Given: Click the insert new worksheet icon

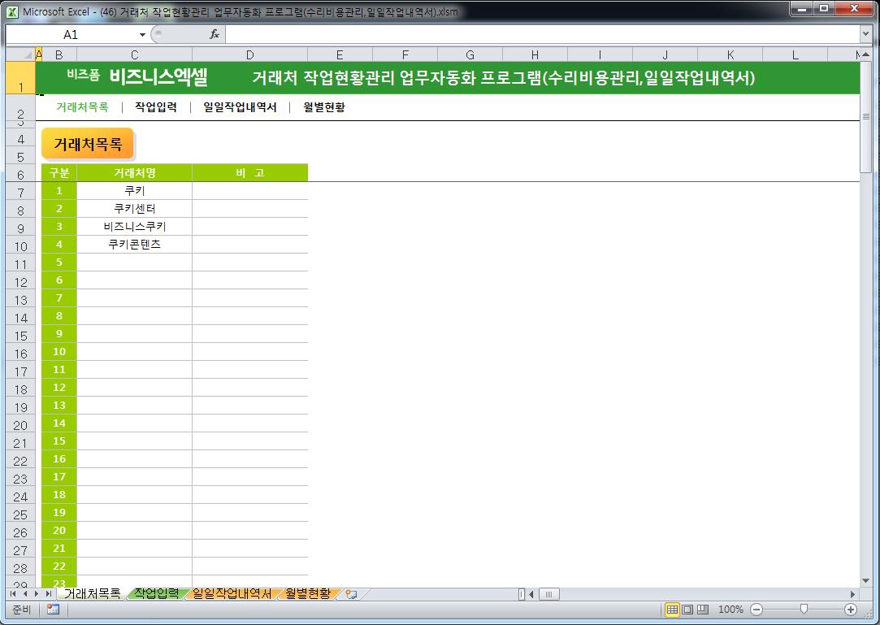Looking at the screenshot, I should coord(351,593).
